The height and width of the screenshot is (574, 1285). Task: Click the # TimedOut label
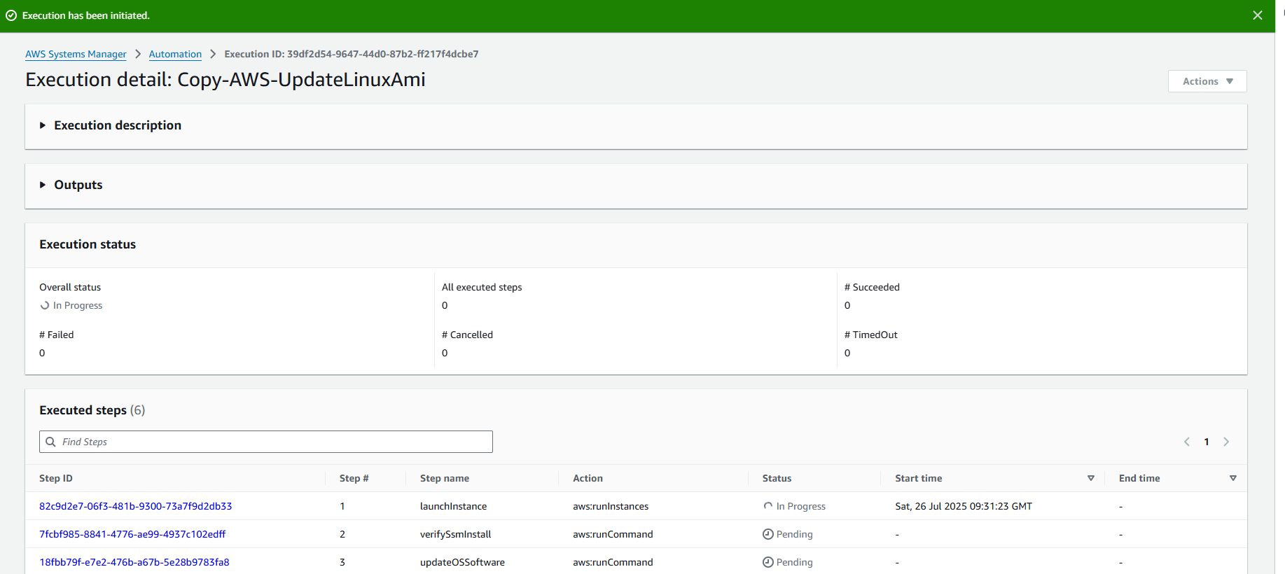coord(871,335)
